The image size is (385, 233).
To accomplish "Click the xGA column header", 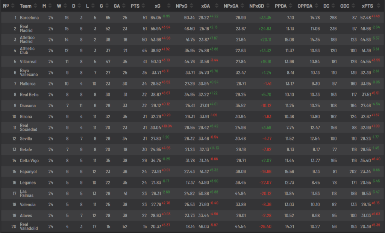I will (206, 6).
